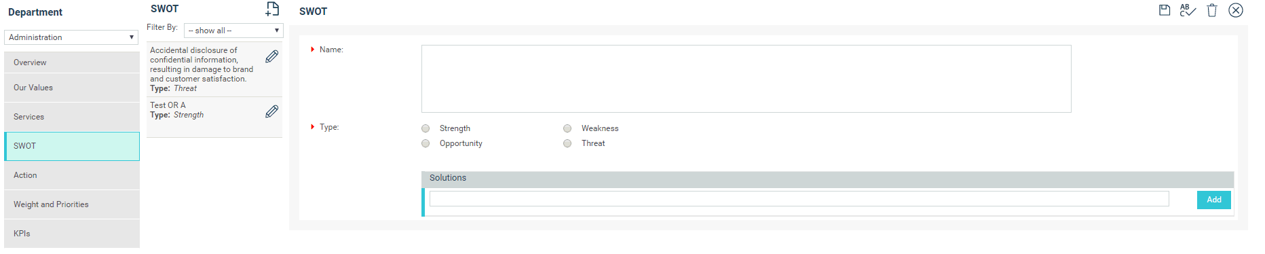Expand the Filter By show all dropdown
Screen dimensions: 1265x254
point(233,31)
